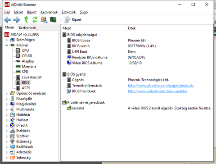Click the Forward arrow toolbar icon
Viewport: 216px width, 164px height.
coord(17,19)
